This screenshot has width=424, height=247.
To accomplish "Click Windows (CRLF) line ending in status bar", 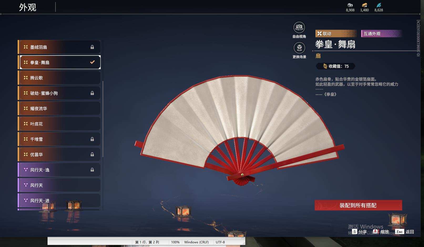I will click(x=196, y=242).
